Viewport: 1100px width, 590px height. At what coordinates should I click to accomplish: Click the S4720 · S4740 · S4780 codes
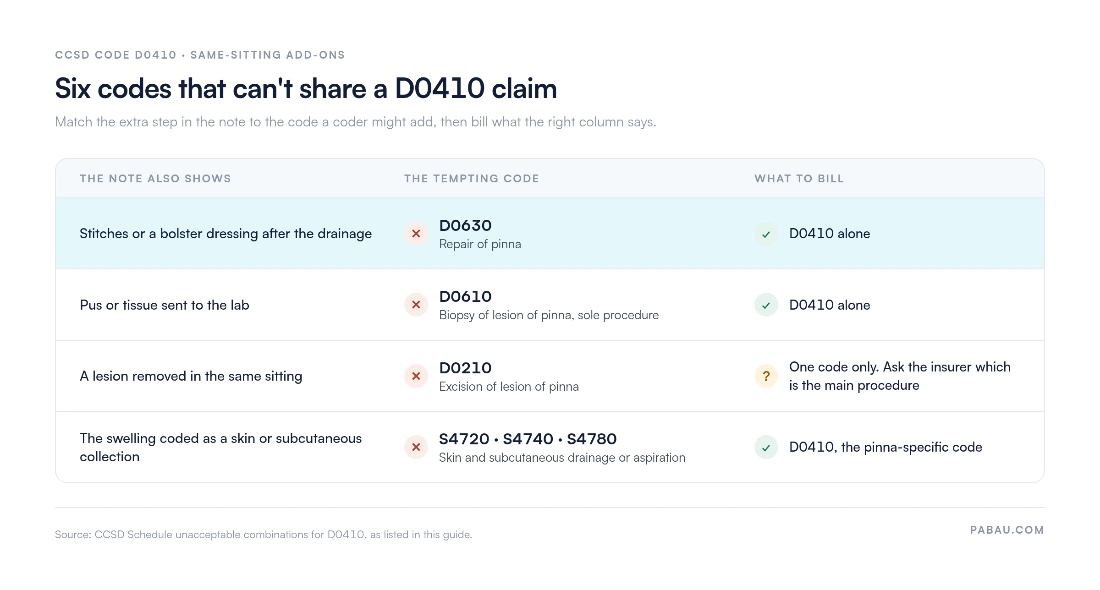pyautogui.click(x=528, y=439)
